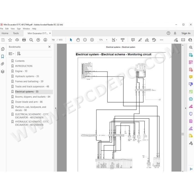Open the Dozer blade and arm bookmark
The height and width of the screenshot is (194, 194).
[x=29, y=102]
